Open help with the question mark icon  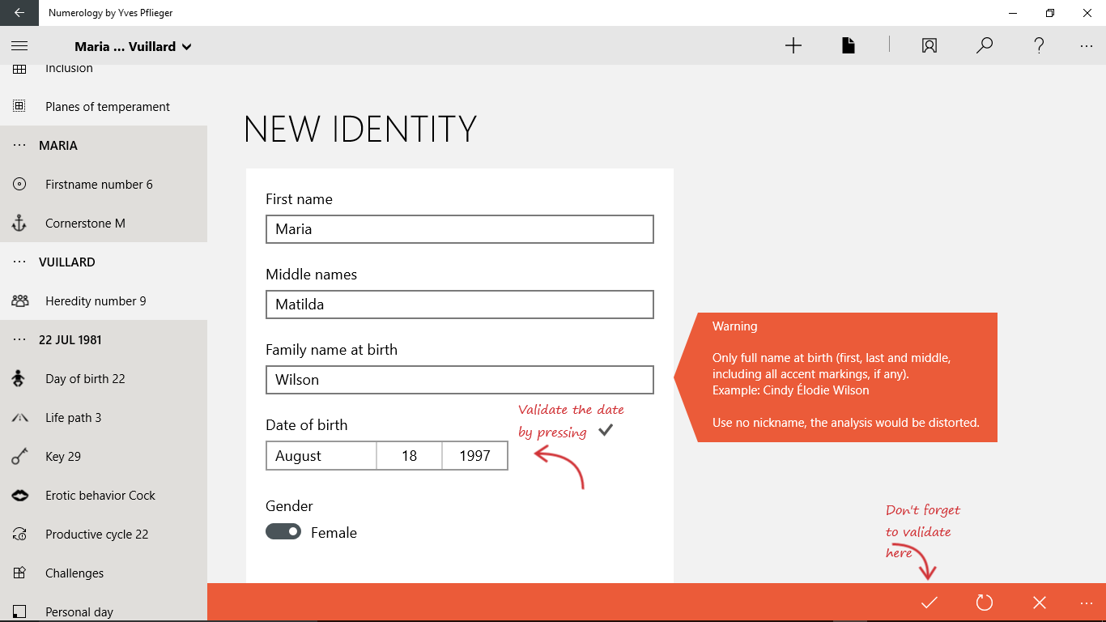point(1040,46)
